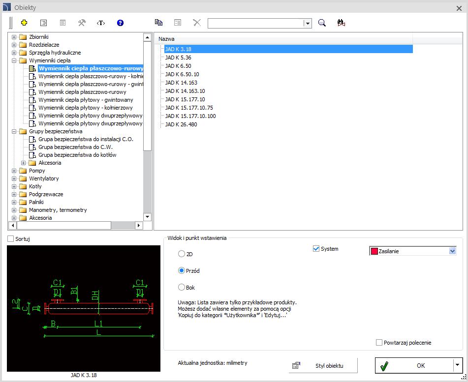
Task: Expand the Zbiorniki folder
Action: (14, 37)
